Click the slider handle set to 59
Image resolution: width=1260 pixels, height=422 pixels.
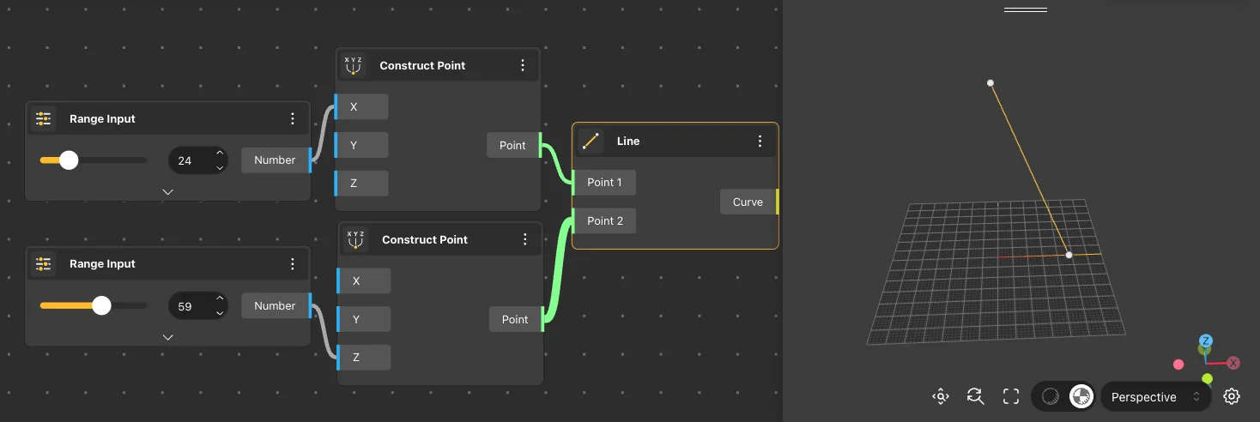(101, 306)
